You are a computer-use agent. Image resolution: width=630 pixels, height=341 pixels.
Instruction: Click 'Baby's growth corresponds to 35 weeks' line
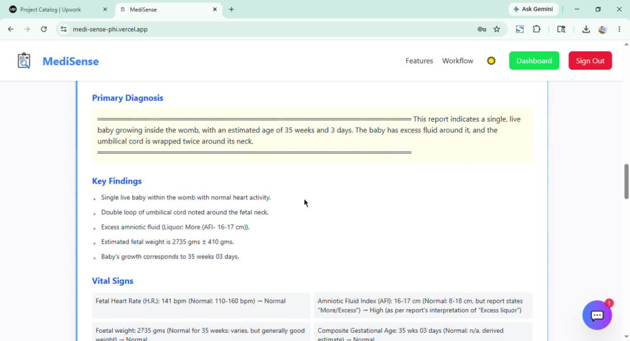click(170, 257)
